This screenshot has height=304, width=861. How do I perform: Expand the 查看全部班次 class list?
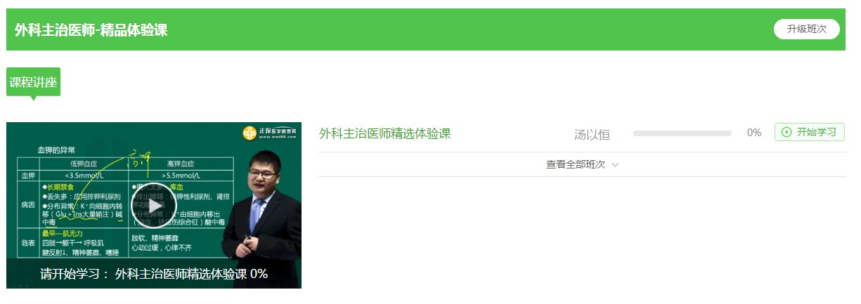tap(582, 164)
